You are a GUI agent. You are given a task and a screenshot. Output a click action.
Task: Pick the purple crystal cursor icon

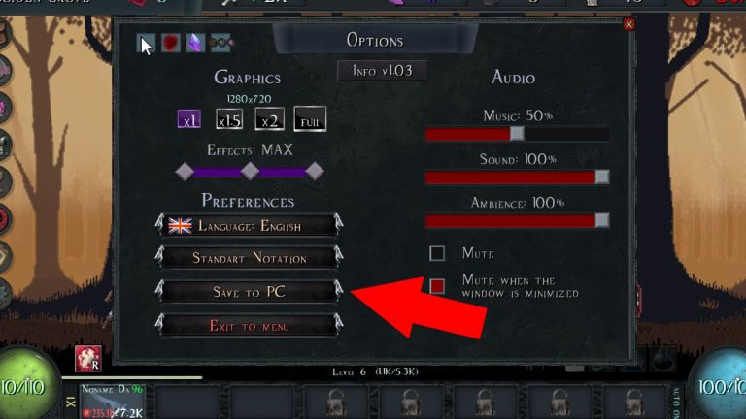click(195, 44)
